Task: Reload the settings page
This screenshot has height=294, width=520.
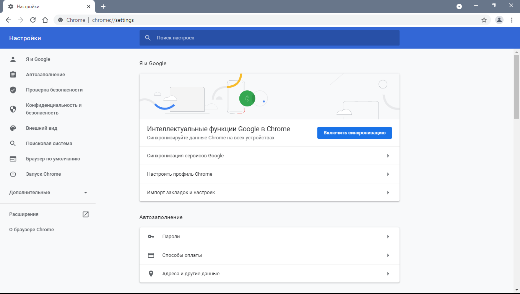Action: (x=33, y=20)
